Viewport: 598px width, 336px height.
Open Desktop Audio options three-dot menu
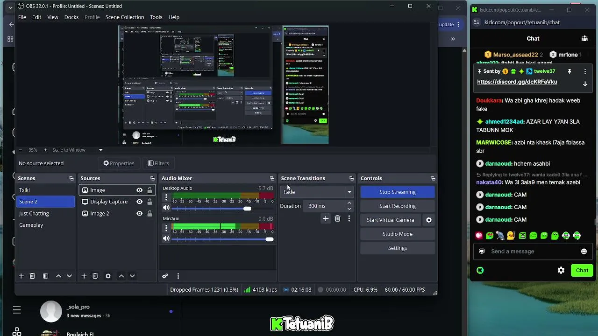tap(166, 198)
